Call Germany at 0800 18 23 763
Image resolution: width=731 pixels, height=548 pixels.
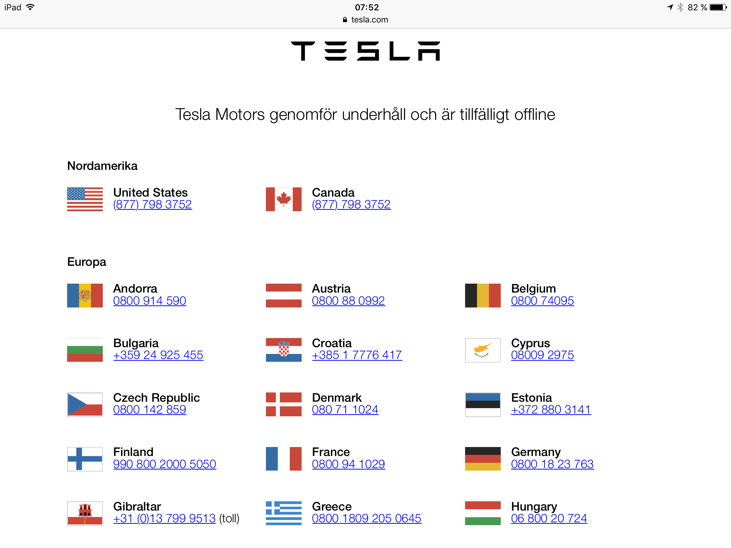tap(552, 464)
